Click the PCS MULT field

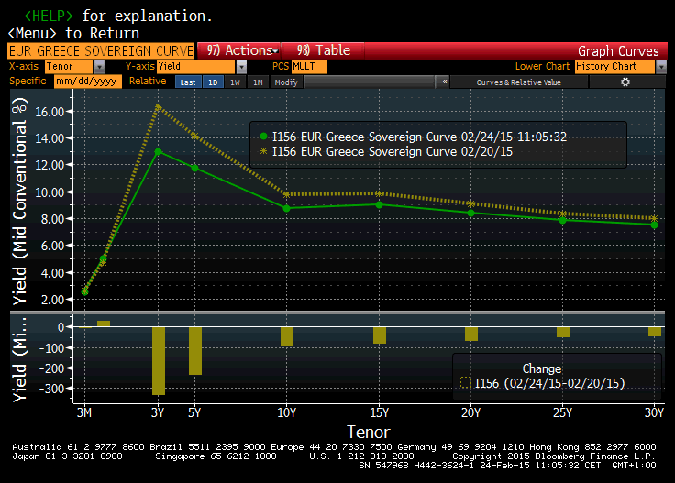(x=309, y=67)
